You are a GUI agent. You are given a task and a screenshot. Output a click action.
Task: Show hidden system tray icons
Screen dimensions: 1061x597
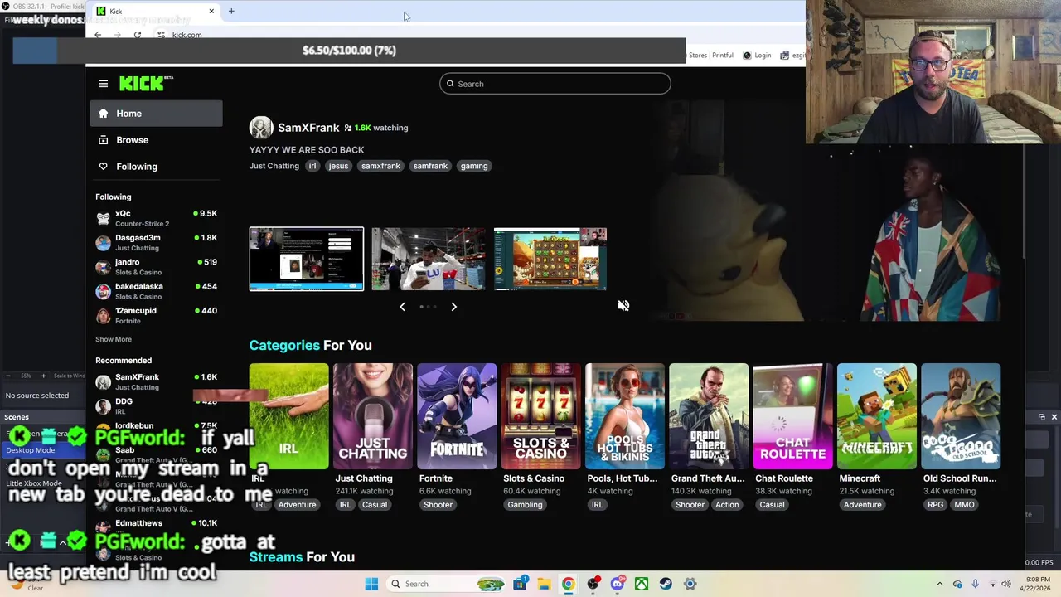(x=939, y=584)
